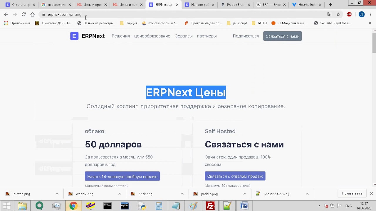The width and height of the screenshot is (376, 211).
Task: Click Показать все downloads button
Action: (x=352, y=193)
